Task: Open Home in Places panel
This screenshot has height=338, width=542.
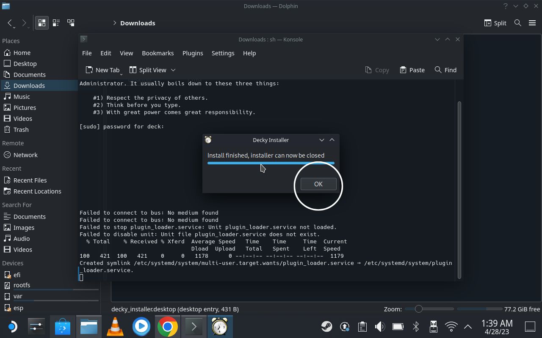Action: [39, 52]
